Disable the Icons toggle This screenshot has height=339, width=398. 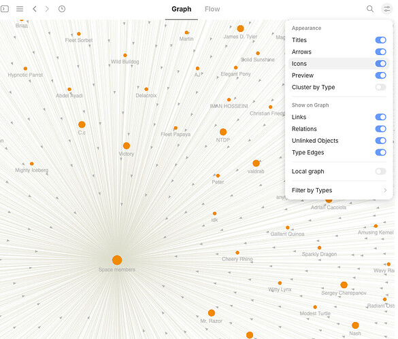(380, 64)
